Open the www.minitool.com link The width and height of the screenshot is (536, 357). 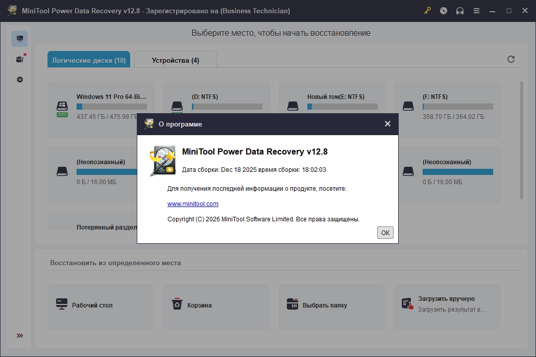click(x=193, y=203)
